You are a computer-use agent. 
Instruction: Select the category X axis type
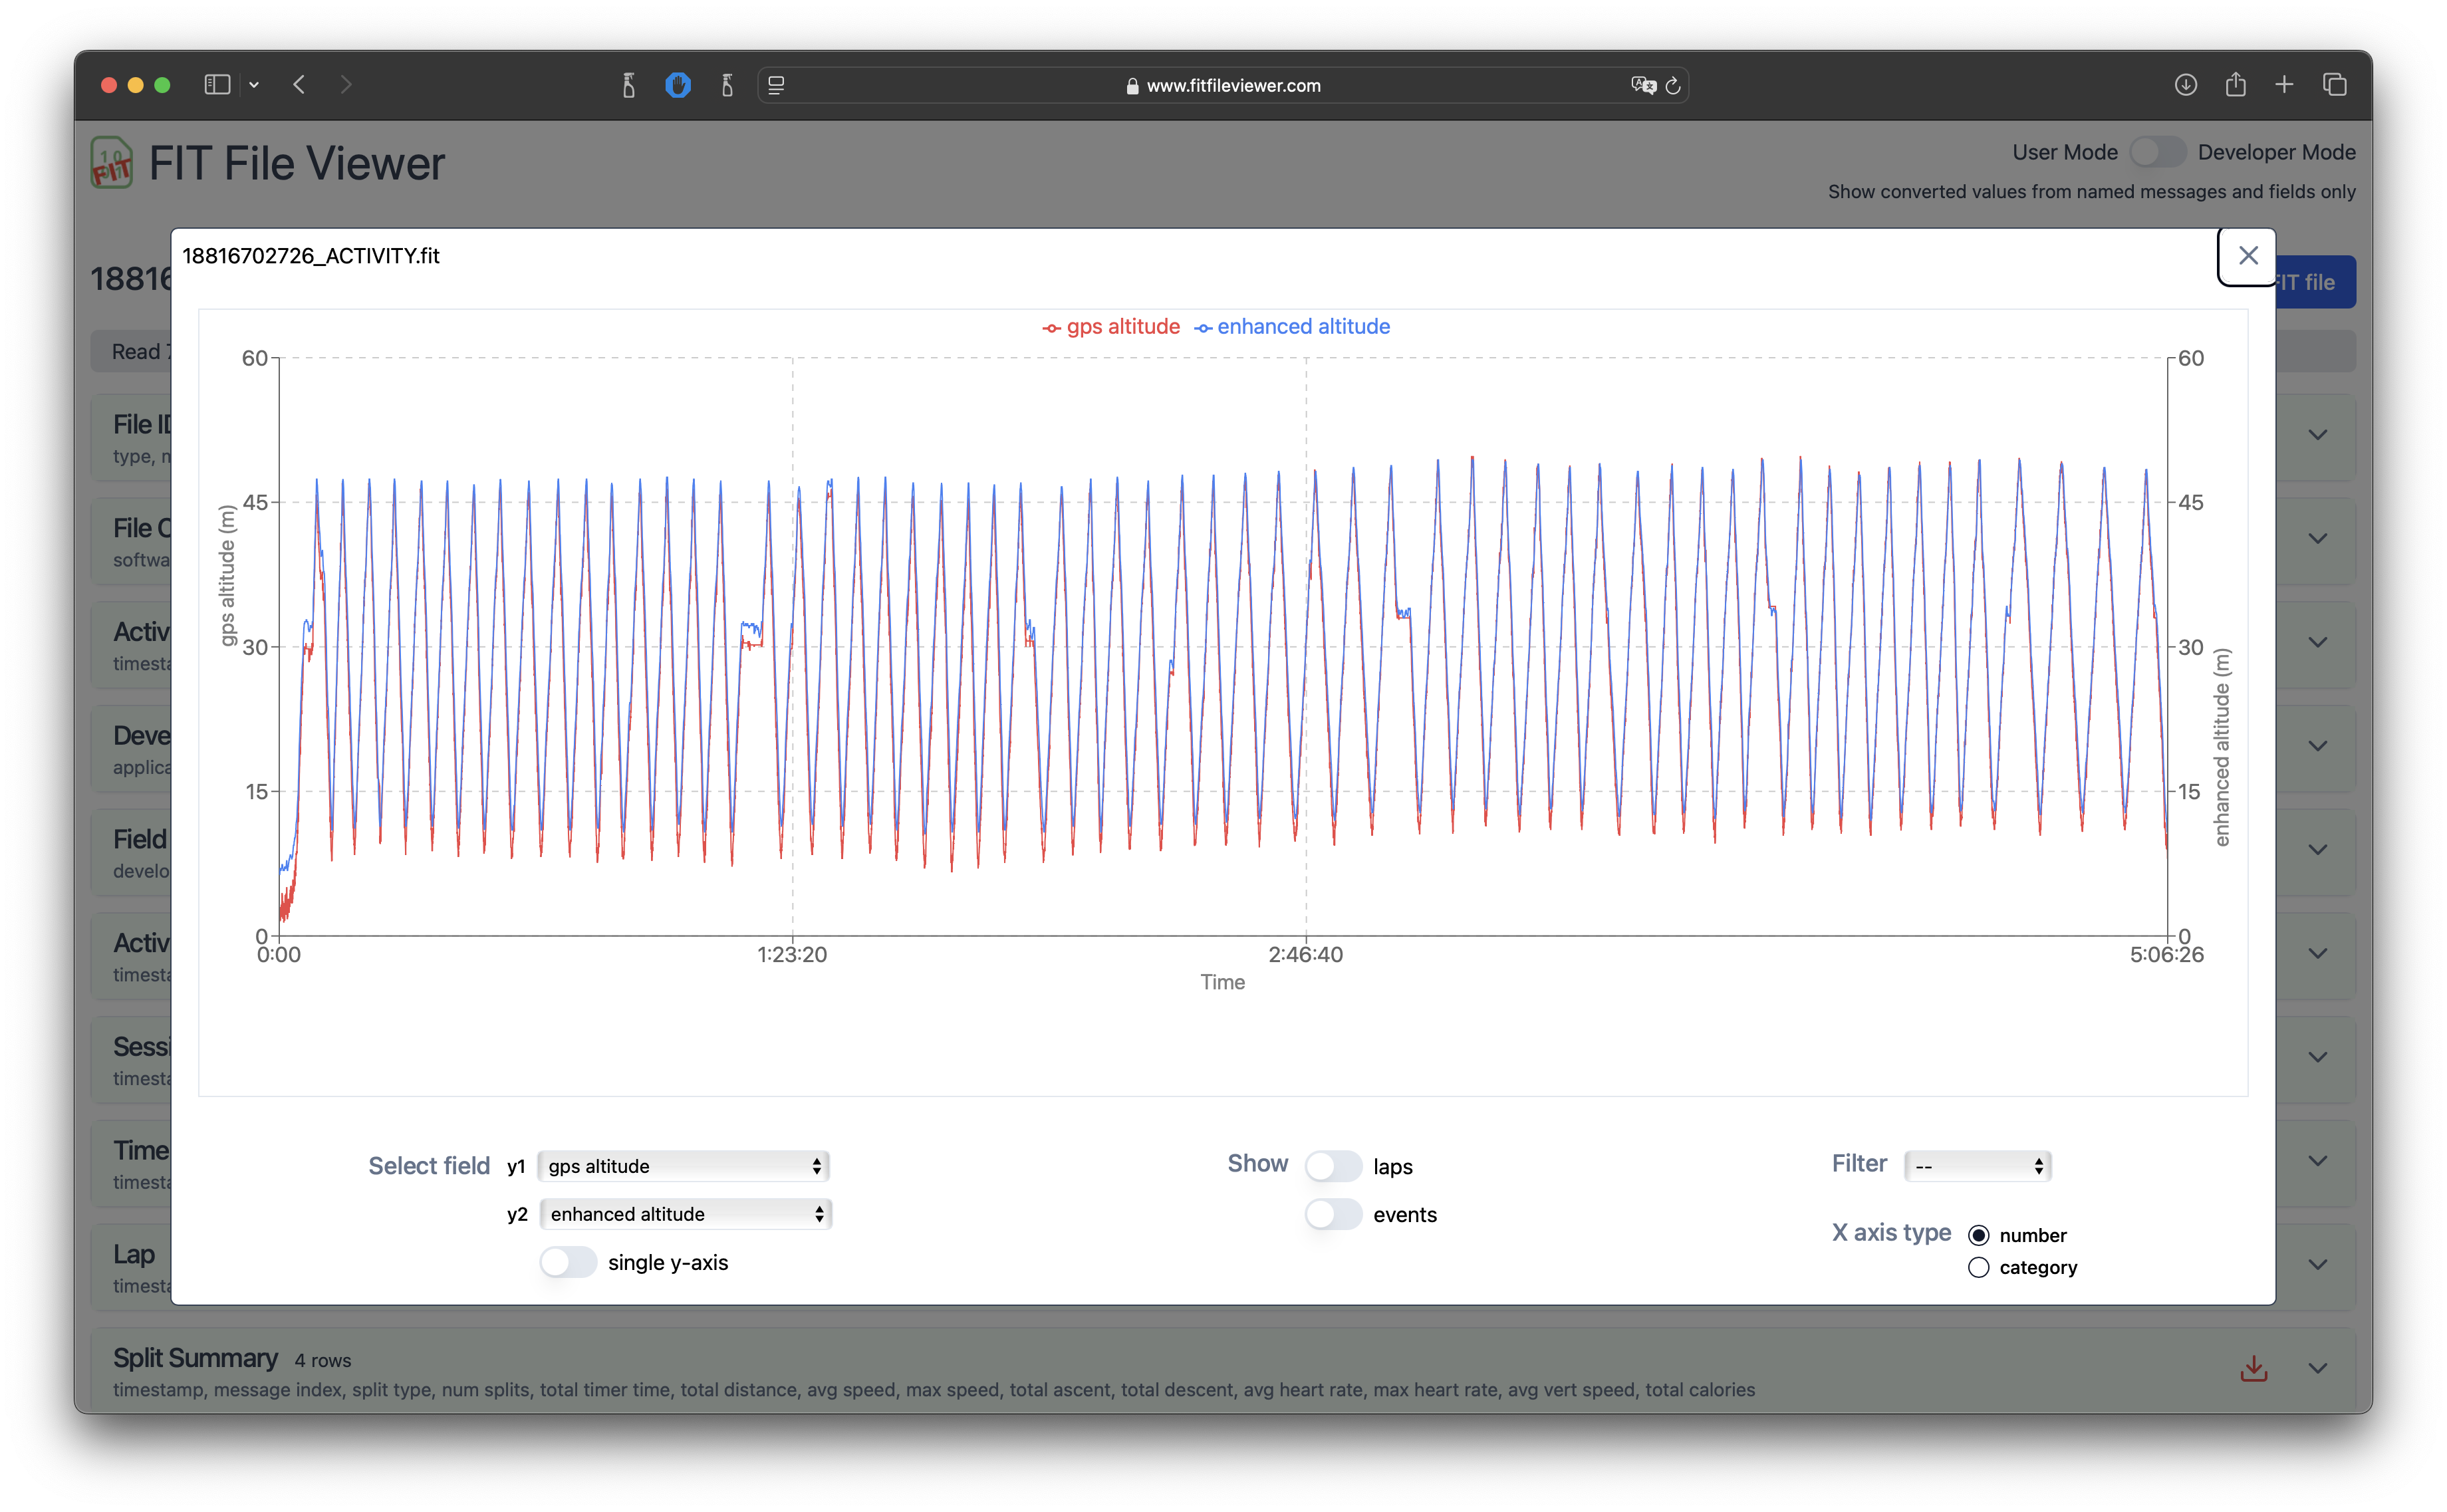coord(1978,1268)
